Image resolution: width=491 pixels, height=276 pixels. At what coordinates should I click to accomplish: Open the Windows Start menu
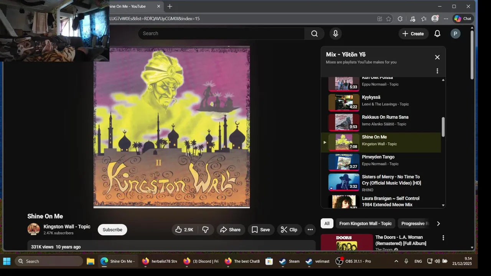tap(7, 261)
